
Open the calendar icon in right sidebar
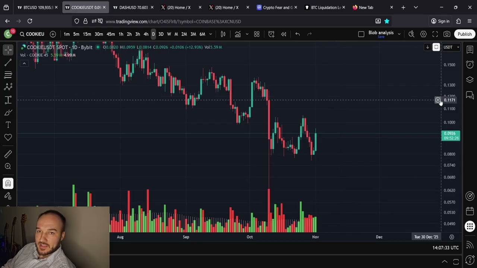[x=470, y=211]
